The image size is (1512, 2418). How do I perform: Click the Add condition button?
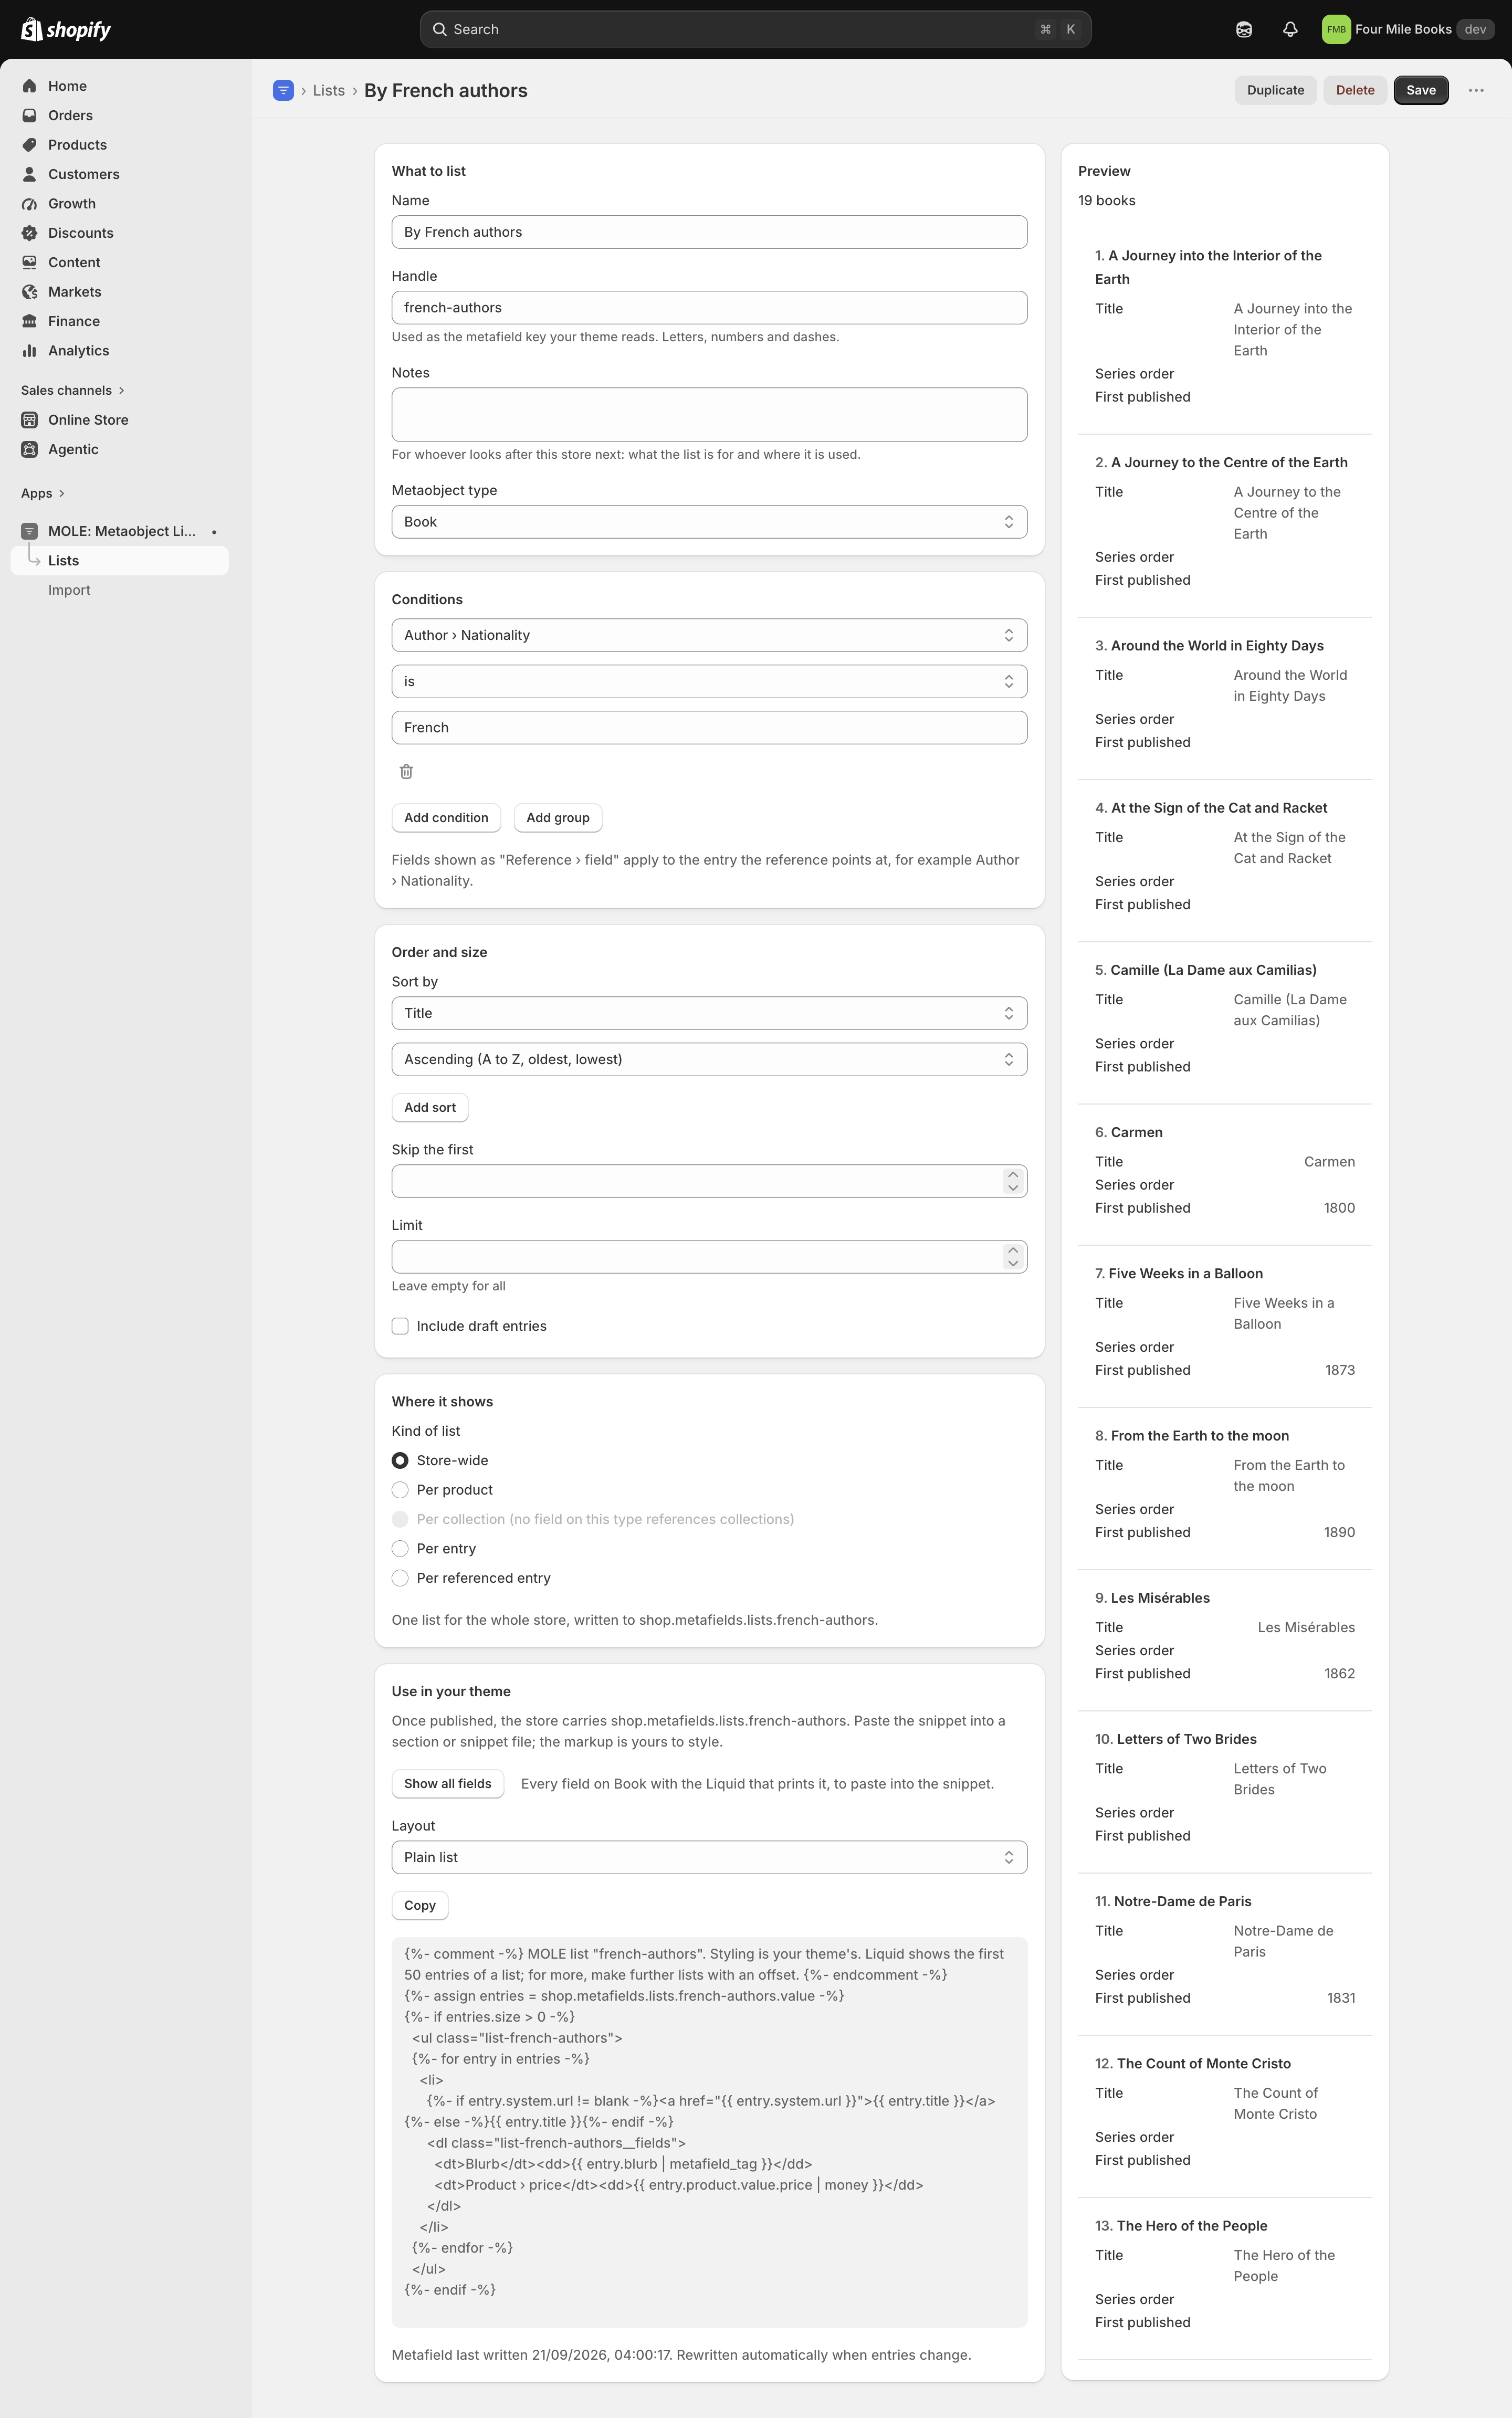pyautogui.click(x=446, y=818)
